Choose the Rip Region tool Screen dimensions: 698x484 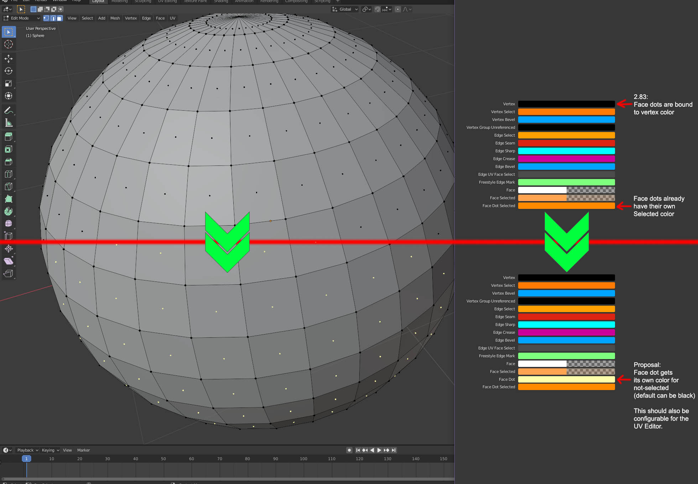[9, 273]
